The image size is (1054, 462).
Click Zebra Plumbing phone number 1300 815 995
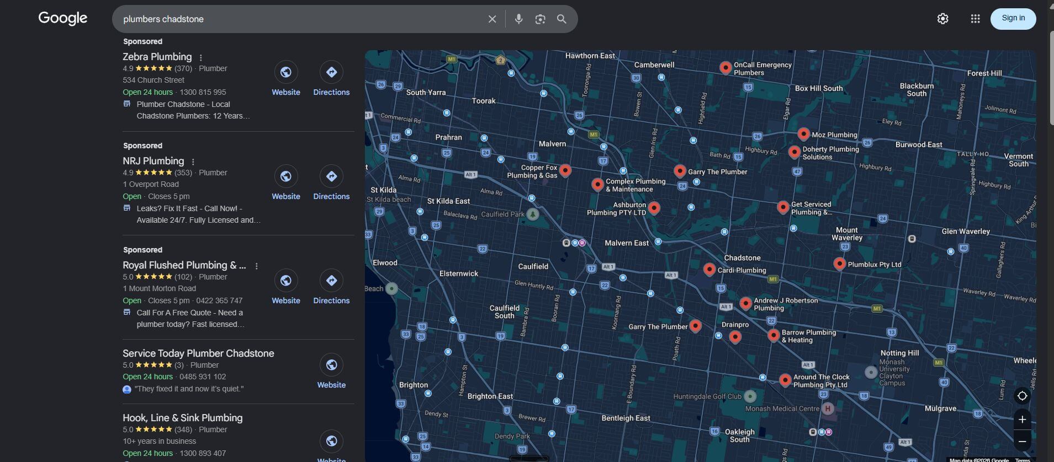[x=203, y=92]
